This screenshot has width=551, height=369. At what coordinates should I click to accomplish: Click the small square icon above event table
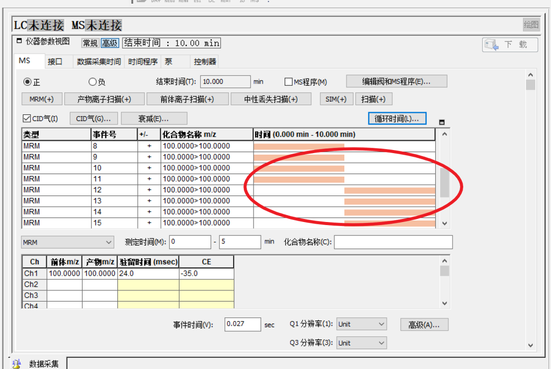(442, 122)
